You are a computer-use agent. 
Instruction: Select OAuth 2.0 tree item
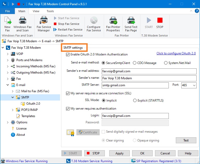[33, 104]
